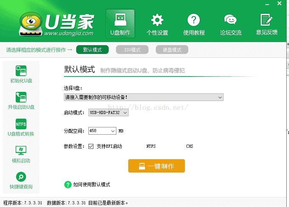
Task: Switch to 默认模式 tab
Action: [92, 50]
